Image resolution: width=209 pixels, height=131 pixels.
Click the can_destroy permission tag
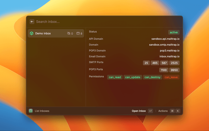tap(153, 77)
